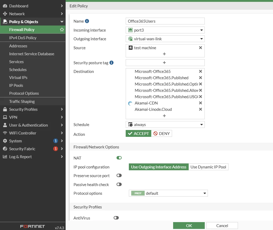Open the Protocol options dropdown
The width and height of the screenshot is (273, 230).
(x=168, y=193)
